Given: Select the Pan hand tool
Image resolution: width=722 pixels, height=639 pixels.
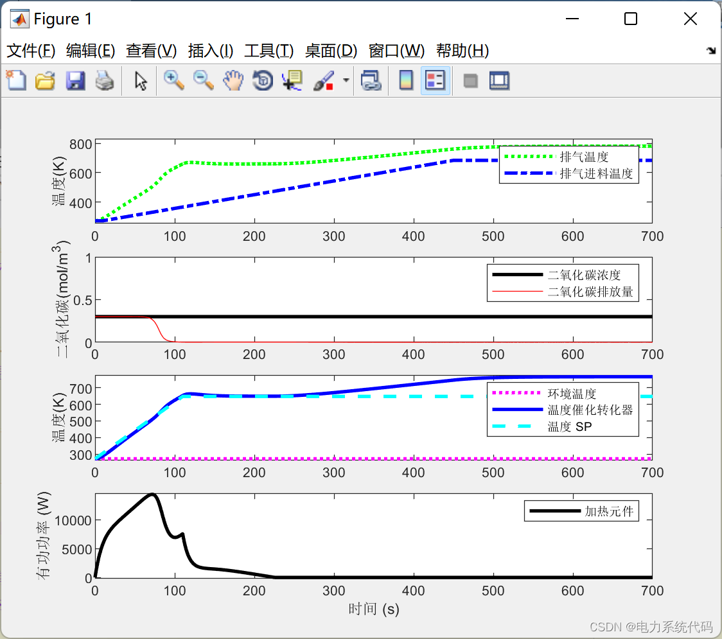Looking at the screenshot, I should (x=233, y=80).
